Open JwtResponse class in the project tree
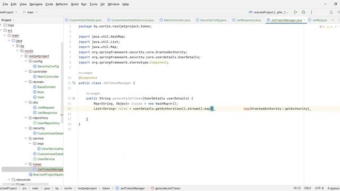Viewport: 340px width, 191px height. [x=47, y=112]
